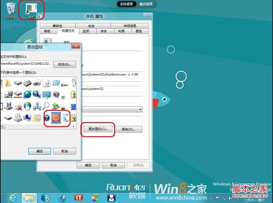The height and width of the screenshot is (203, 273).
Task: Click the 浏览(B)... browse button
Action: point(65,64)
